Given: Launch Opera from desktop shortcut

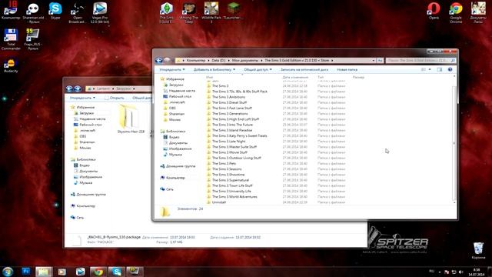Looking at the screenshot, I should tap(434, 12).
